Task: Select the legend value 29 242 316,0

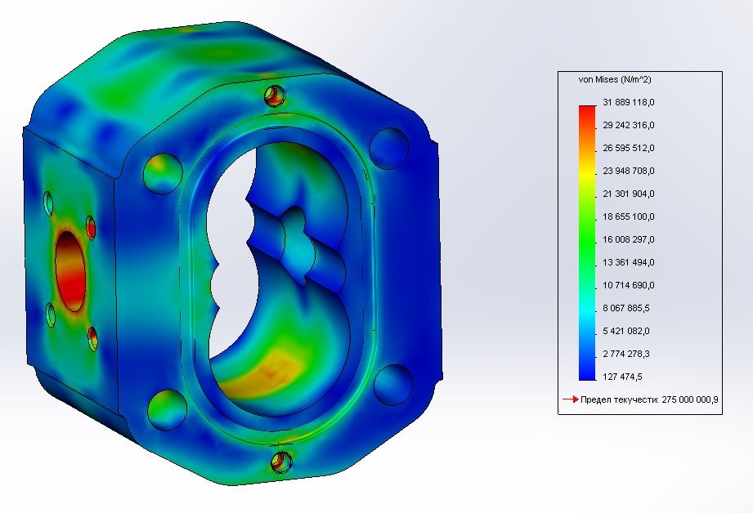Action: [628, 125]
